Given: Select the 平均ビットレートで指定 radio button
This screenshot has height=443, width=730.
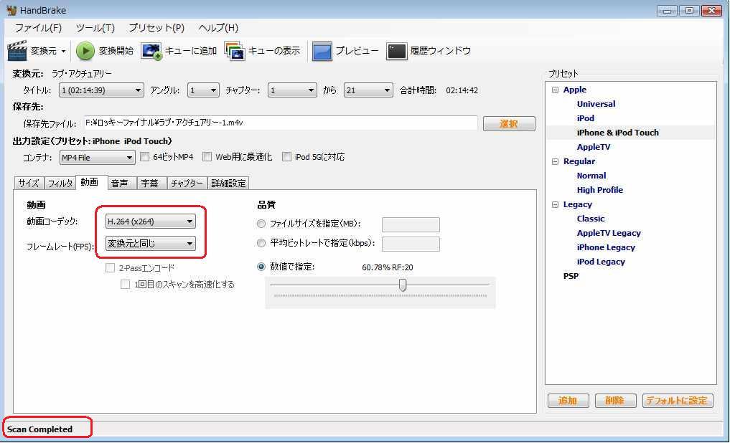Looking at the screenshot, I should 261,244.
